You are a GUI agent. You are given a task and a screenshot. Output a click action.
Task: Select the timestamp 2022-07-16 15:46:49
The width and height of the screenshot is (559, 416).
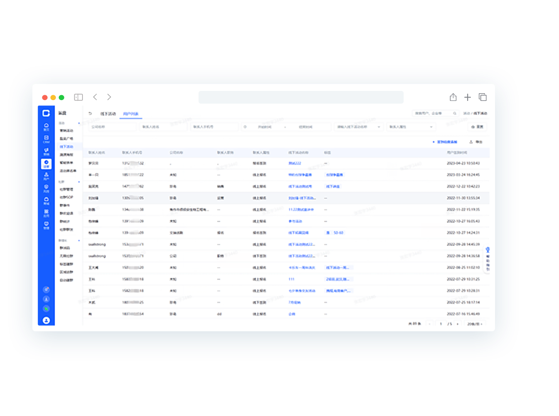463,314
